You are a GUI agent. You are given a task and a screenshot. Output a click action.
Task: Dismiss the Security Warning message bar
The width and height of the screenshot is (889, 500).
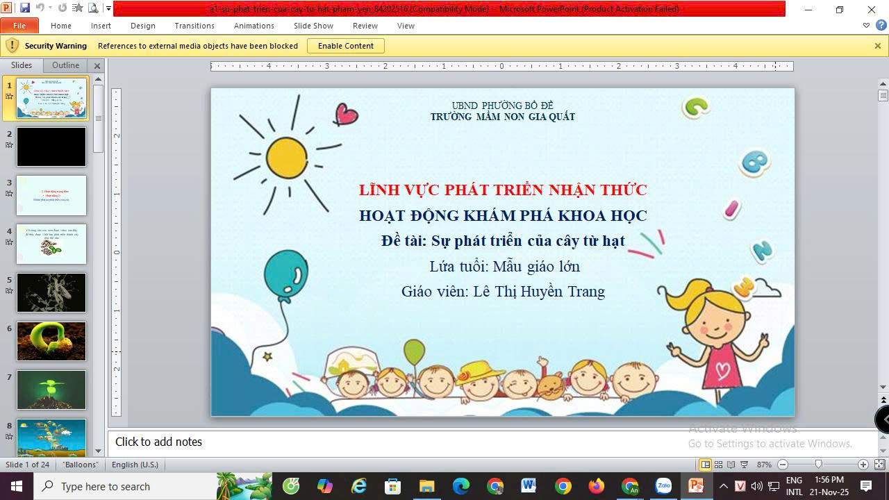(878, 46)
